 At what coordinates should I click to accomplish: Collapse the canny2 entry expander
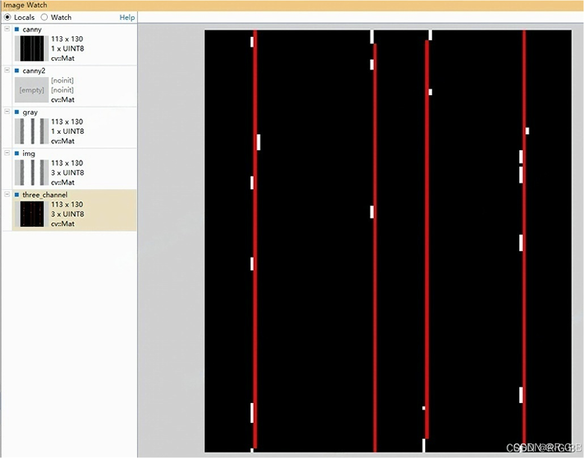[7, 70]
